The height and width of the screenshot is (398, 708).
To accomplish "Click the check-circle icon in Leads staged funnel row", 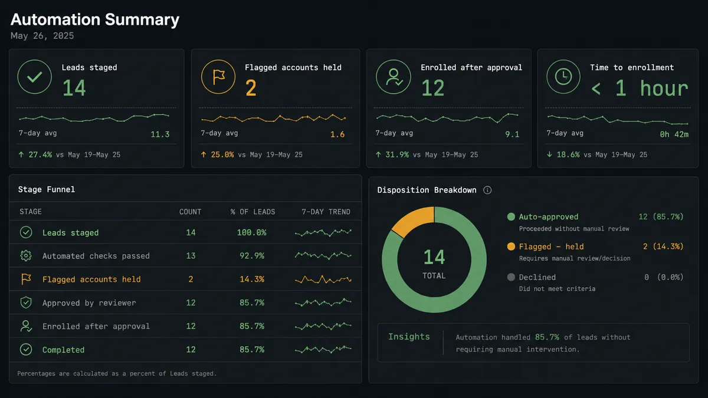I will pyautogui.click(x=26, y=232).
